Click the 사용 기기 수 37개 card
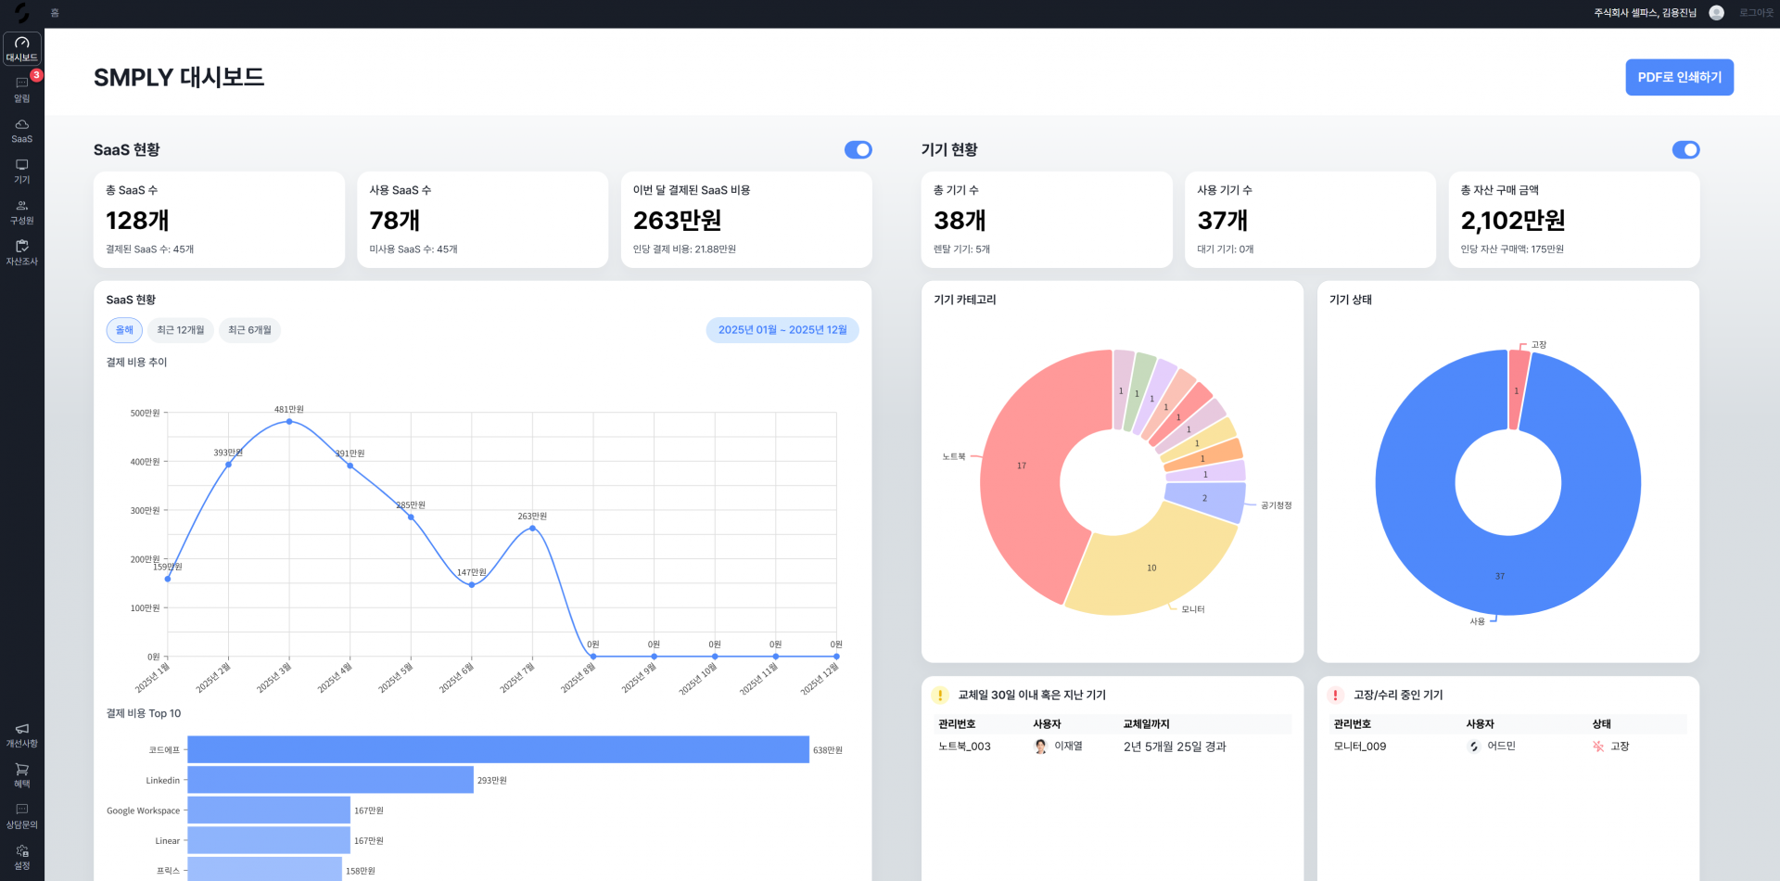 click(x=1310, y=220)
